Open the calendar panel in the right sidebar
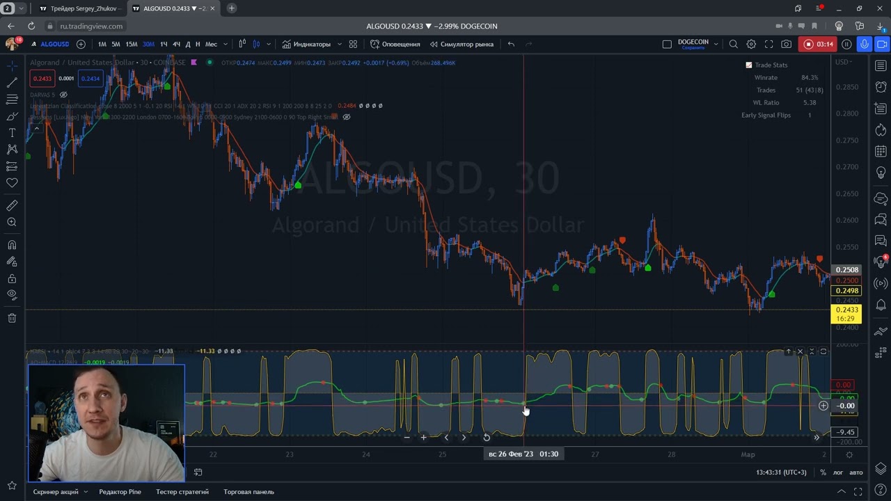 pyautogui.click(x=881, y=151)
